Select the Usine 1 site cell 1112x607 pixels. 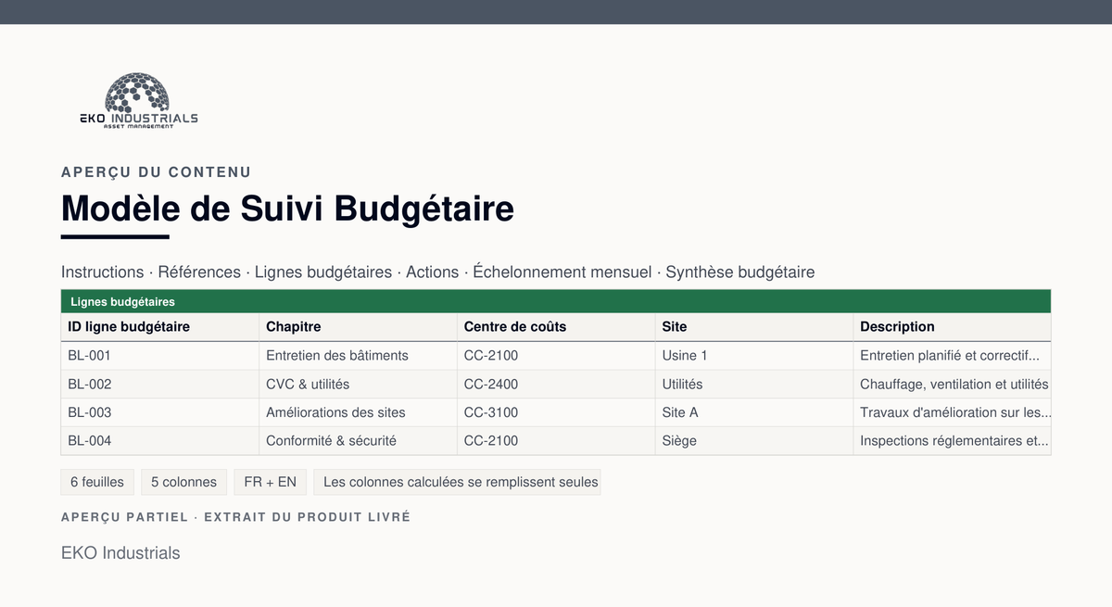(x=754, y=356)
